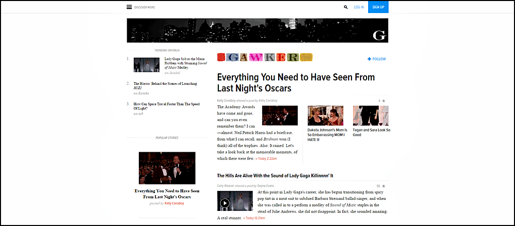The height and width of the screenshot is (226, 515).
Task: Click the Log In link
Action: [x=359, y=7]
